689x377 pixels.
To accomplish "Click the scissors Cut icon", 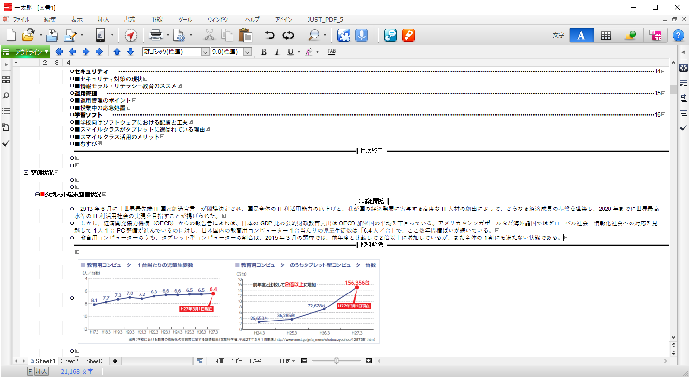I will tap(209, 35).
